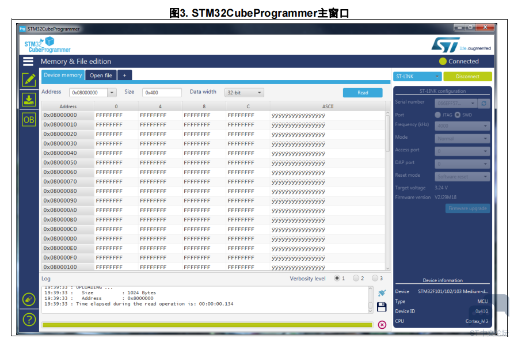Image resolution: width=514 pixels, height=342 pixels.
Task: Focus the Address input field
Action: pos(89,93)
